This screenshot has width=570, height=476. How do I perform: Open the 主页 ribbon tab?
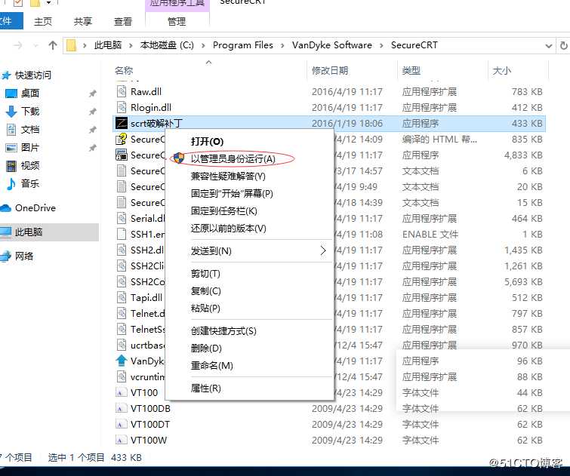coord(43,21)
